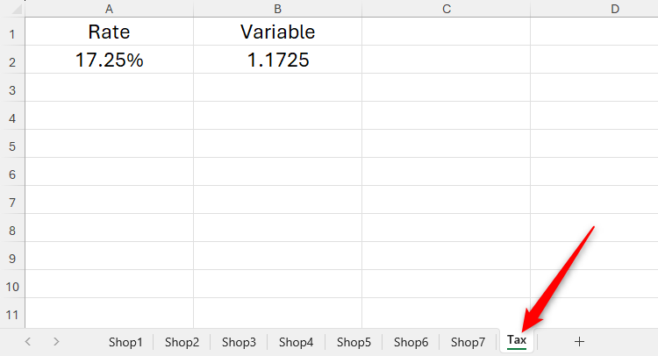Click the Variable header cell

(x=277, y=32)
